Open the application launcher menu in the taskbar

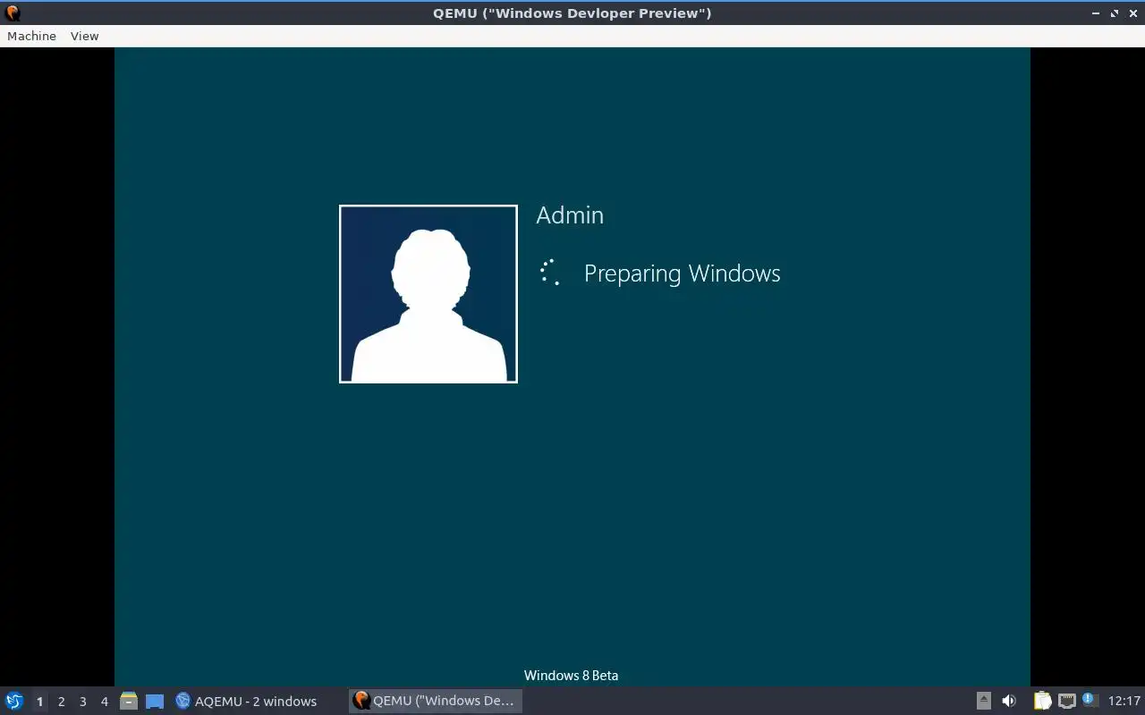point(13,701)
